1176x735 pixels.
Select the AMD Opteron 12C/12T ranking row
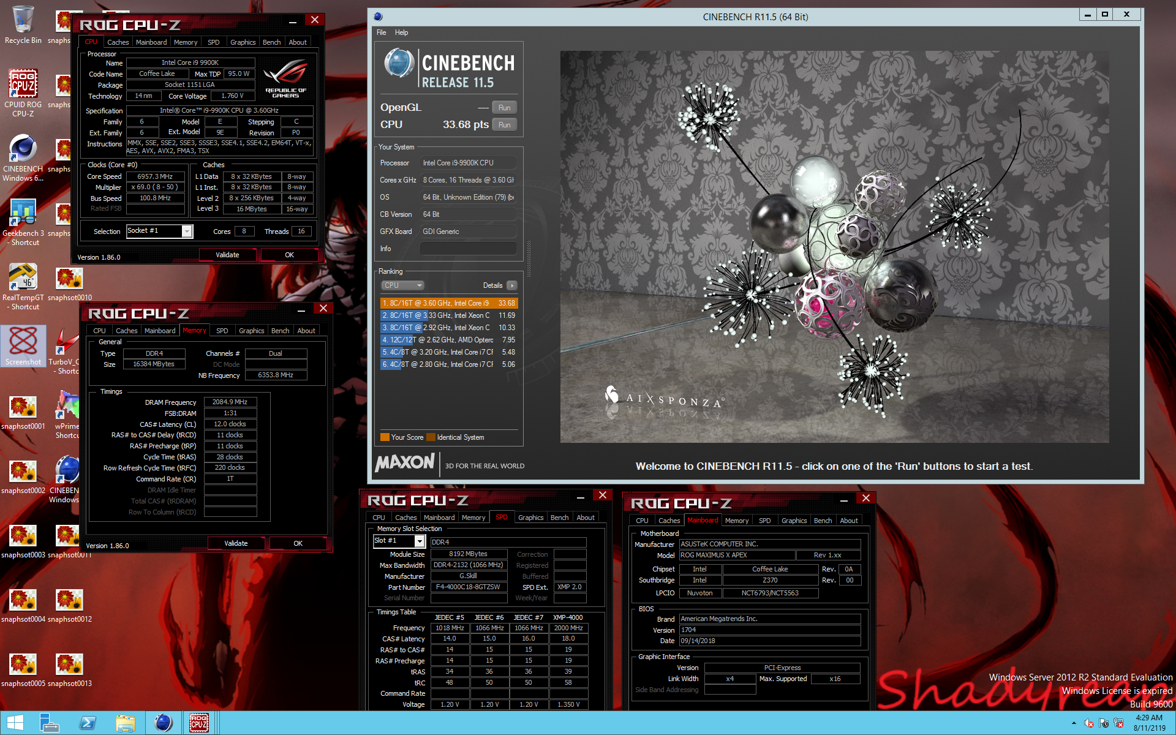449,340
